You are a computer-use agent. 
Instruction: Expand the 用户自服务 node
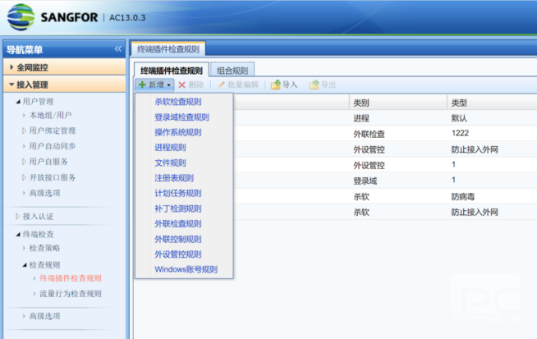coord(24,162)
